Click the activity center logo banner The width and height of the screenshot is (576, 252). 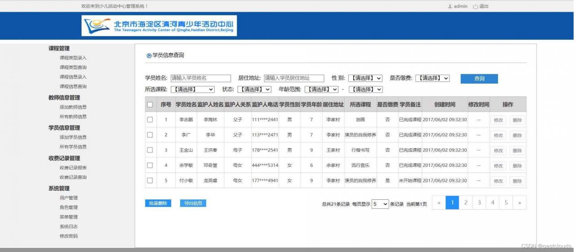[x=159, y=26]
